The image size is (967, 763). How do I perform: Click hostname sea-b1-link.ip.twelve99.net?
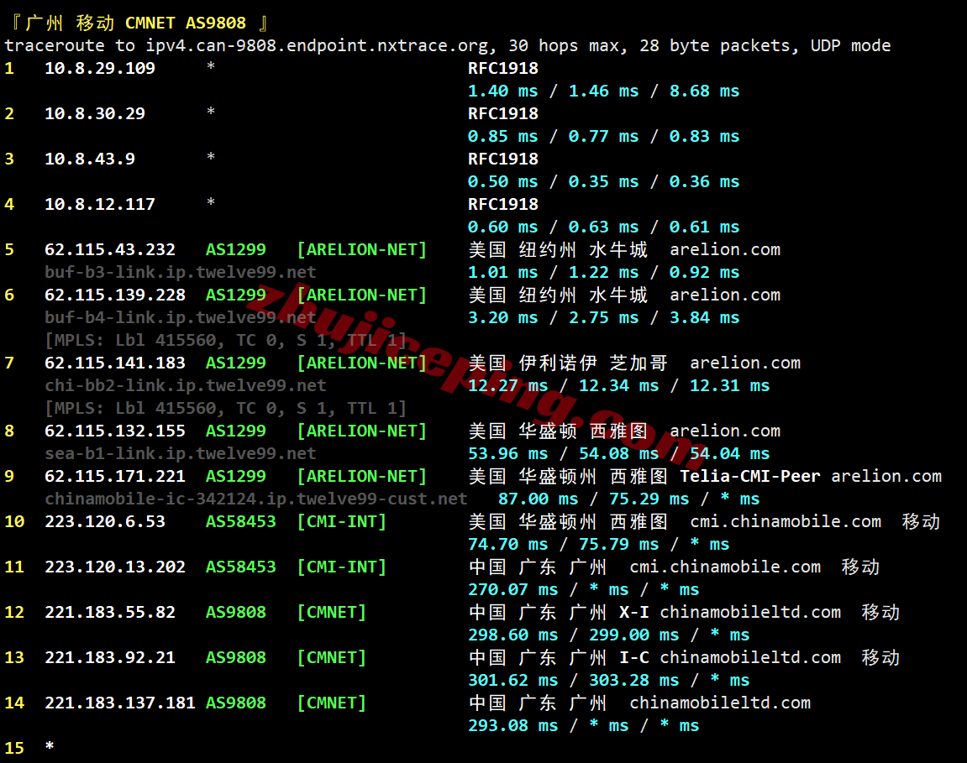coord(180,453)
